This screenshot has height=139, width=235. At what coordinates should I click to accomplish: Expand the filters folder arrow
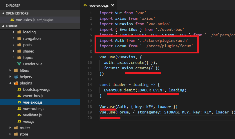click(x=10, y=70)
